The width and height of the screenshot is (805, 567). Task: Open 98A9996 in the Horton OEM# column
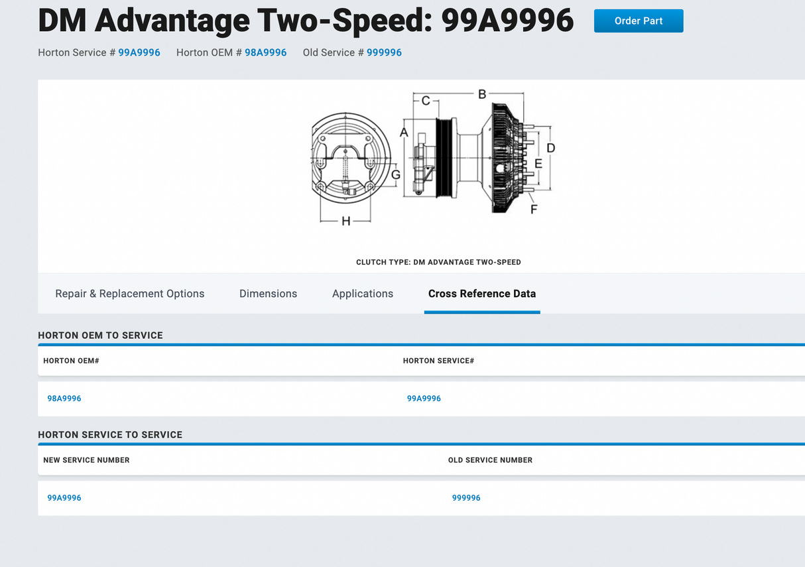[x=64, y=399]
